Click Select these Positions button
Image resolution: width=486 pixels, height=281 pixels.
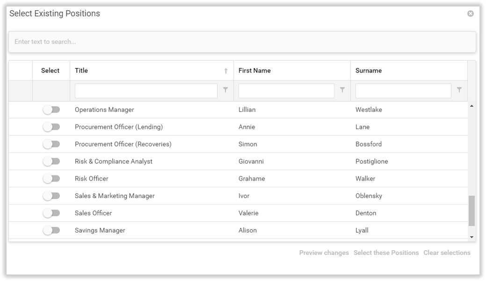(386, 253)
